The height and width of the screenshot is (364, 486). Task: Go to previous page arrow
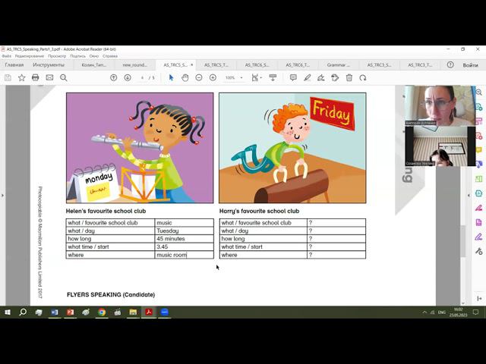point(113,77)
